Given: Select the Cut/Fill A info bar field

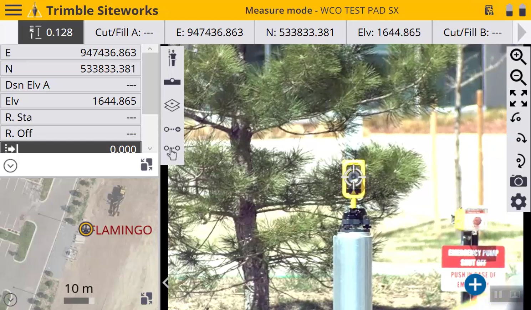Looking at the screenshot, I should click(x=124, y=32).
